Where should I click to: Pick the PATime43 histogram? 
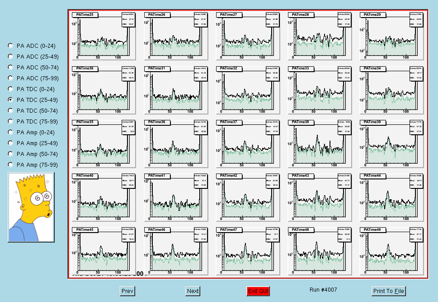(320, 197)
